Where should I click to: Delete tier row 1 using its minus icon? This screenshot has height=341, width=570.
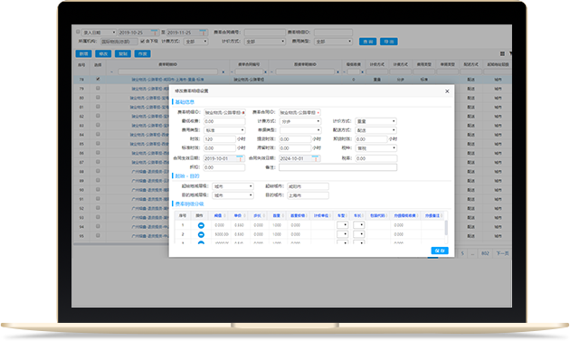[201, 225]
